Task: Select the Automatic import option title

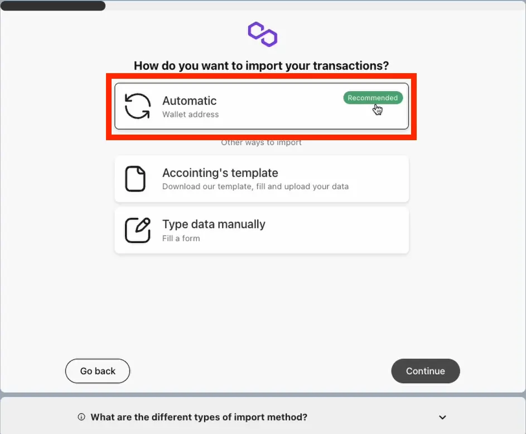Action: 189,101
